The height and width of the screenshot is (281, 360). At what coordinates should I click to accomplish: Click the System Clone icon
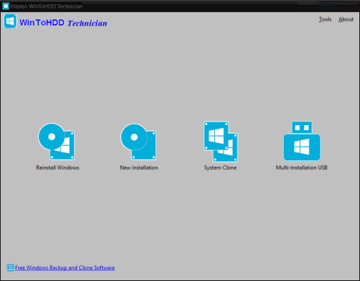coord(221,142)
